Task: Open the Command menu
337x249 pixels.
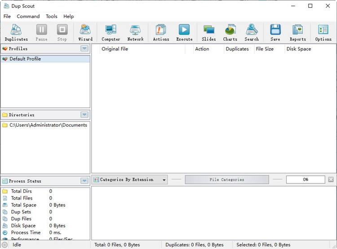Action: 28,16
